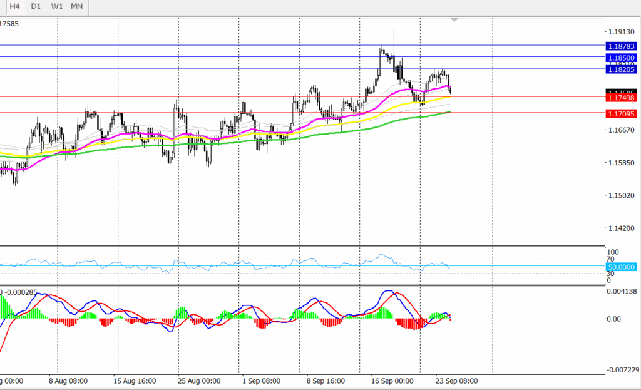Select the 1.17498 red support label
The image size is (641, 390).
621,97
